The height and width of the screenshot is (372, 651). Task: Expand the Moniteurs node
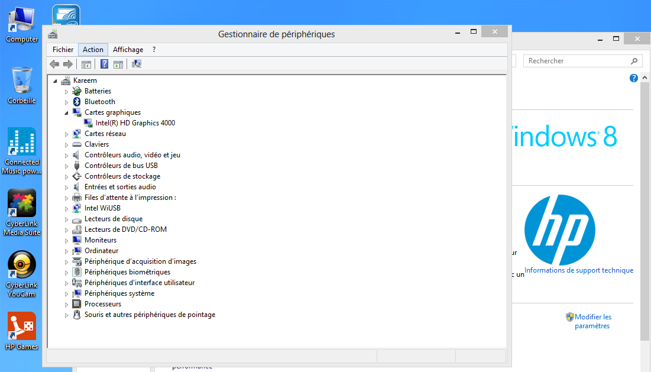tap(66, 240)
